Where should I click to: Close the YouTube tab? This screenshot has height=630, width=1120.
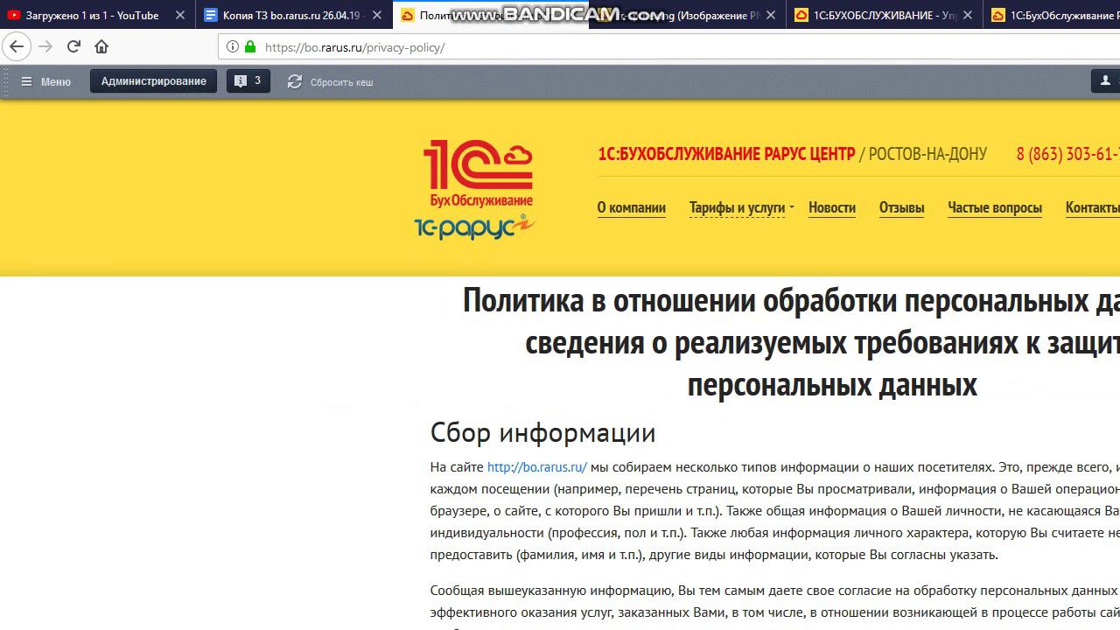pyautogui.click(x=180, y=15)
